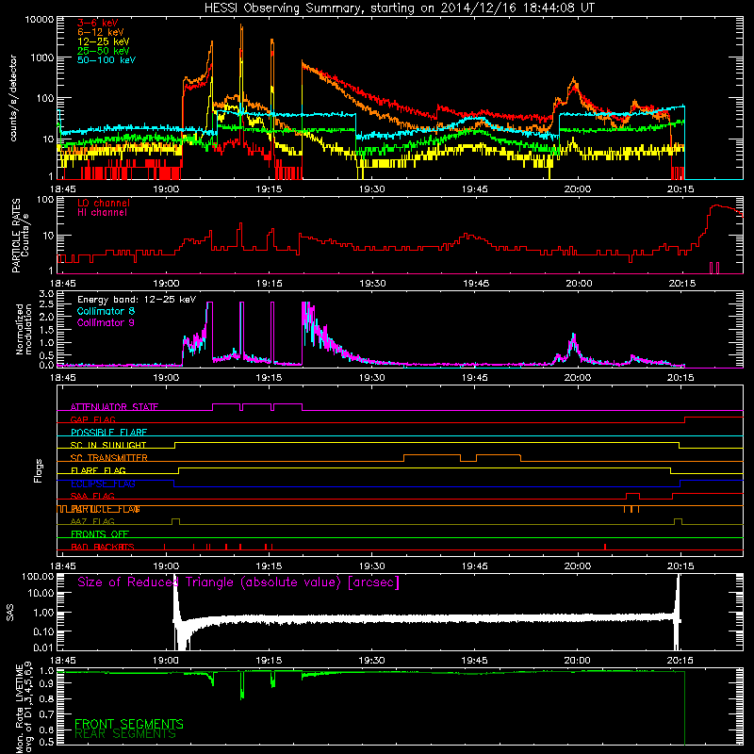This screenshot has height=754, width=754.
Task: Pick the cyan "50-100 keV" legend label
Action: point(107,60)
